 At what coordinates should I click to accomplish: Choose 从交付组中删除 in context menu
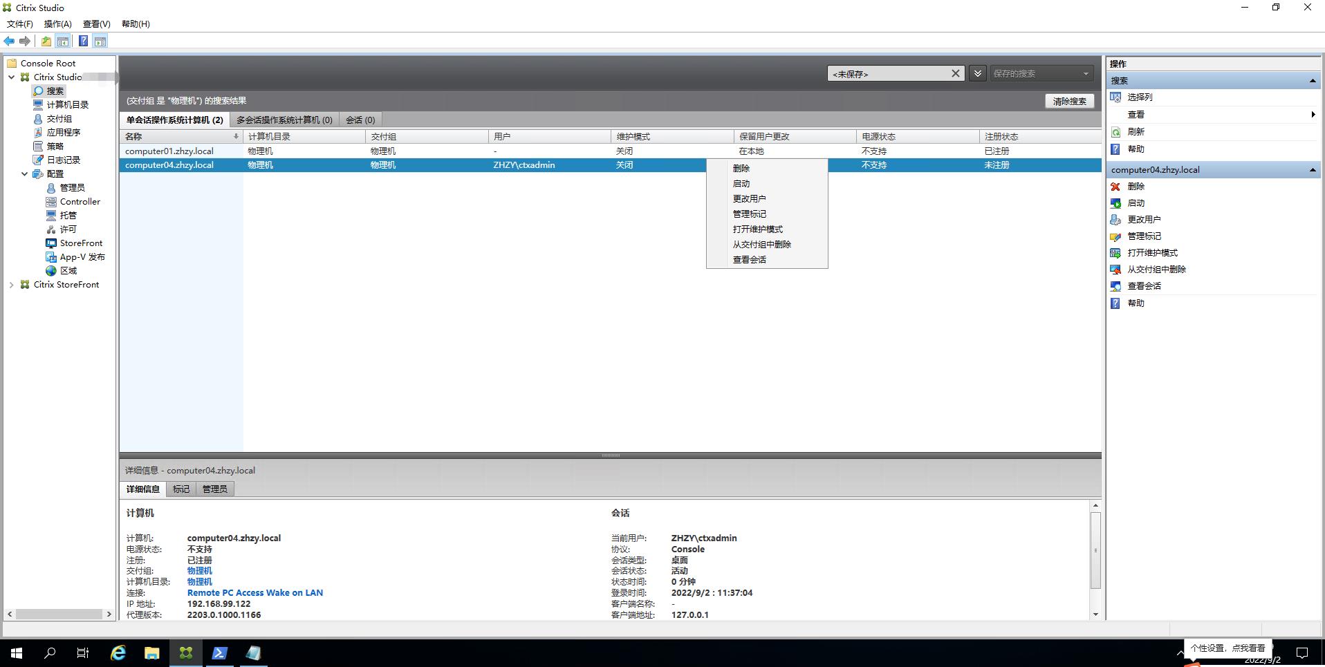[x=767, y=244]
